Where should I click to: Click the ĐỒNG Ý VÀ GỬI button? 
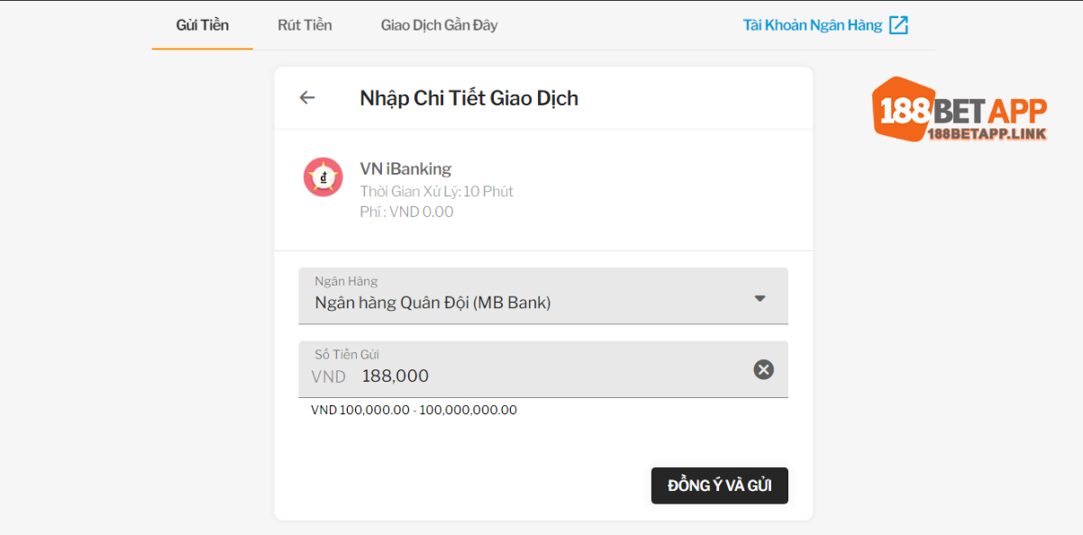[x=720, y=485]
